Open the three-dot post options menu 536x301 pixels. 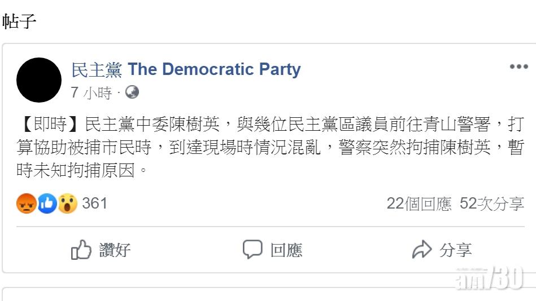pyautogui.click(x=518, y=67)
